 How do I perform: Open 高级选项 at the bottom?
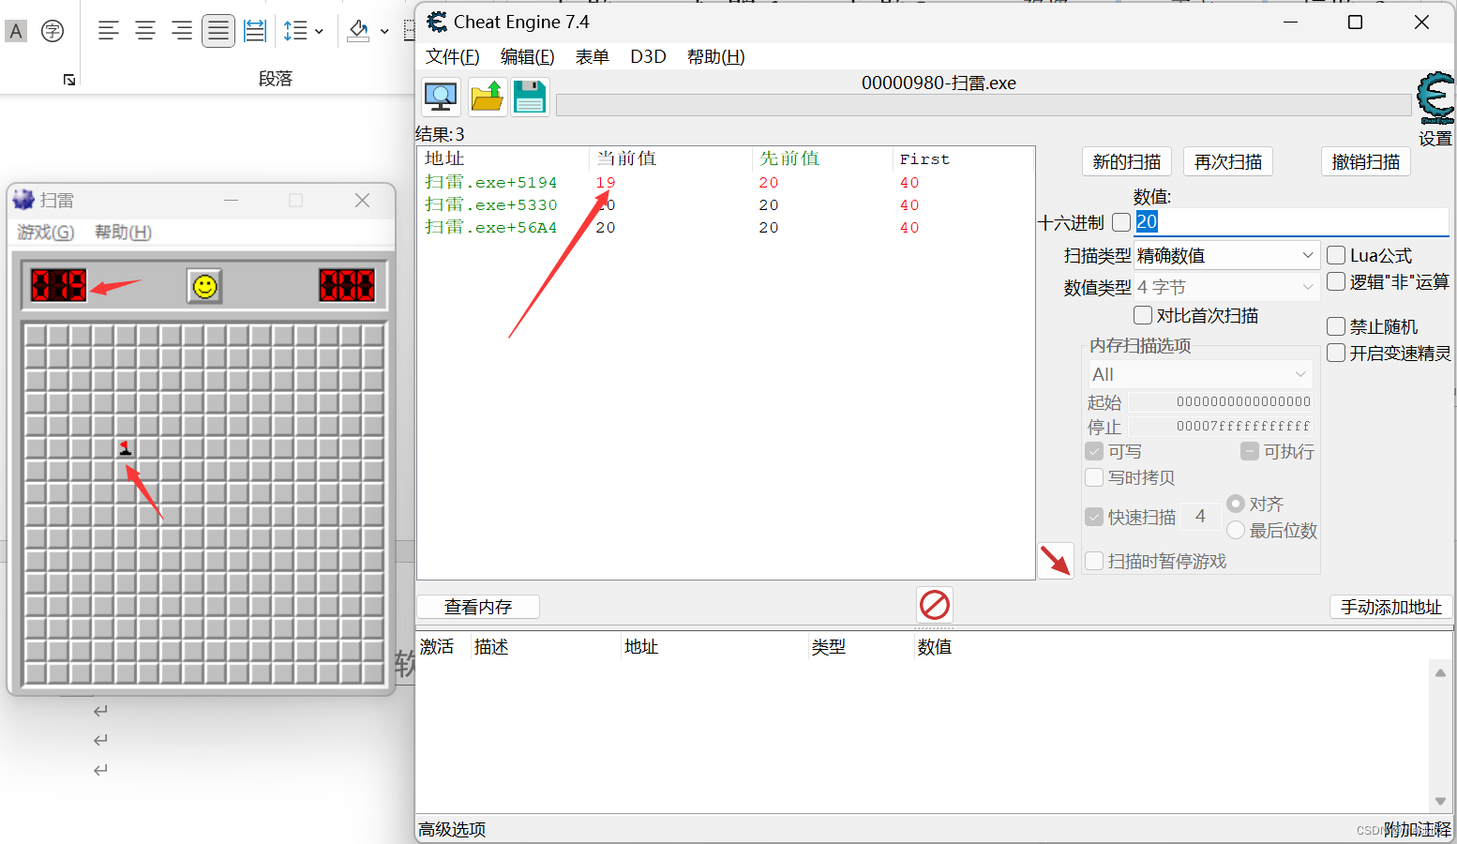pos(452,829)
